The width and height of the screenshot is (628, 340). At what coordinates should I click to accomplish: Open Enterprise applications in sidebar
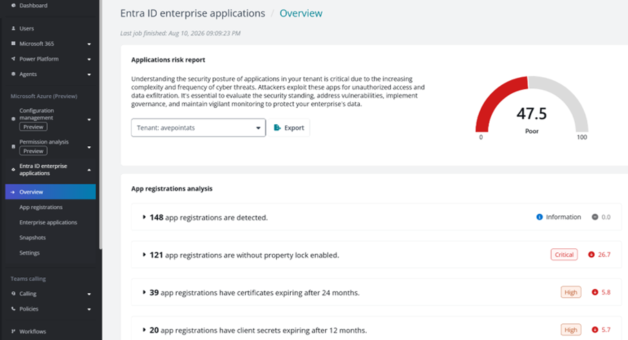[48, 222]
